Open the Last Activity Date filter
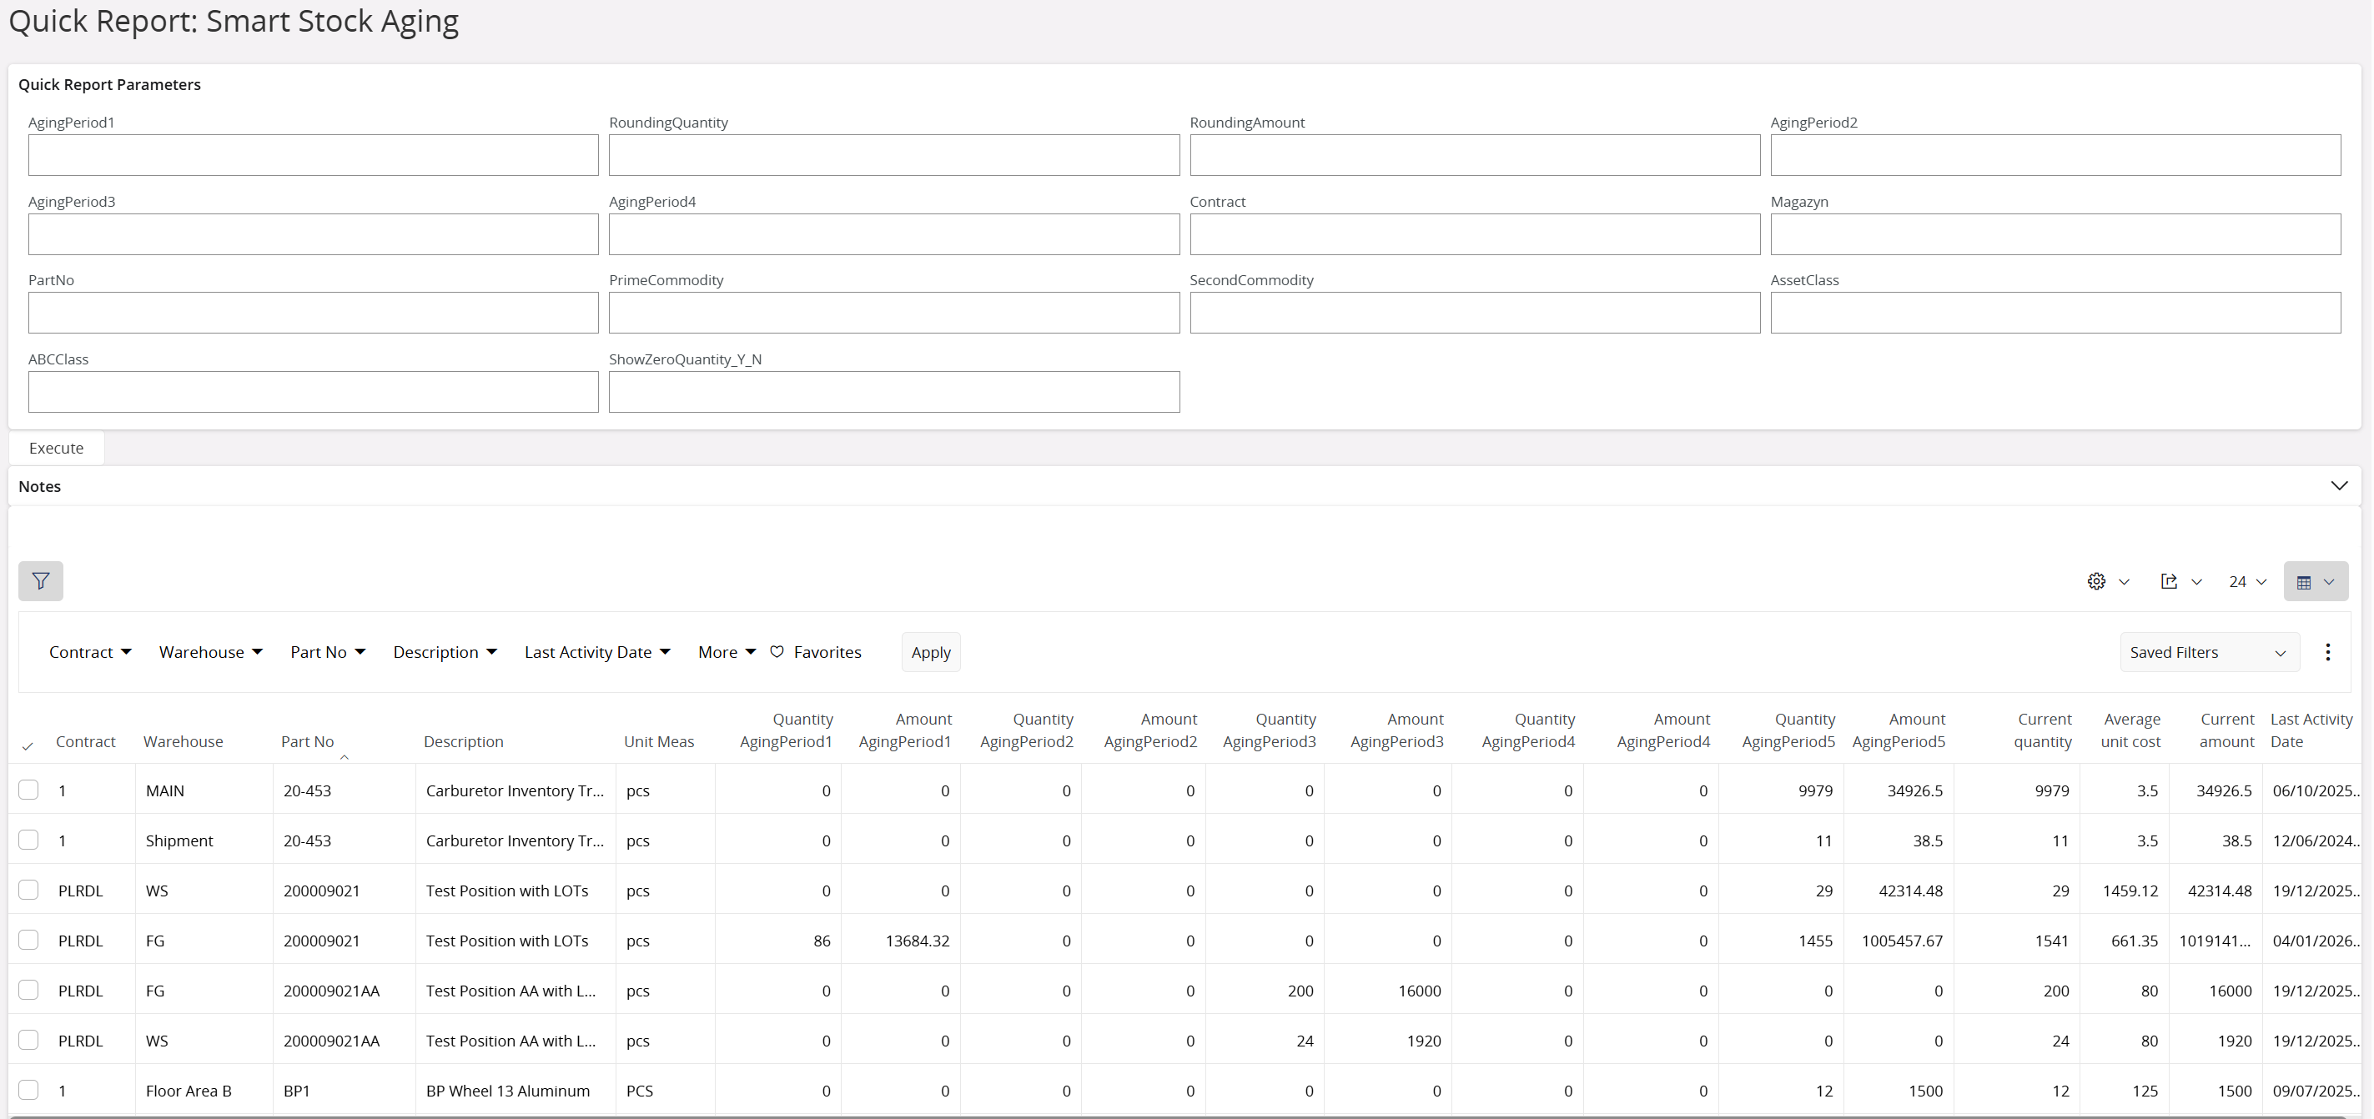The image size is (2374, 1119). click(597, 652)
